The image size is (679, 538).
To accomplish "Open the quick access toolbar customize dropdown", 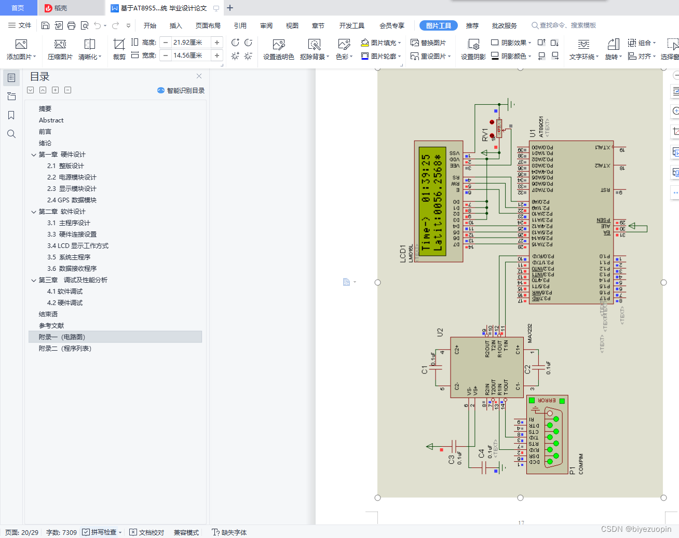I will click(x=128, y=25).
